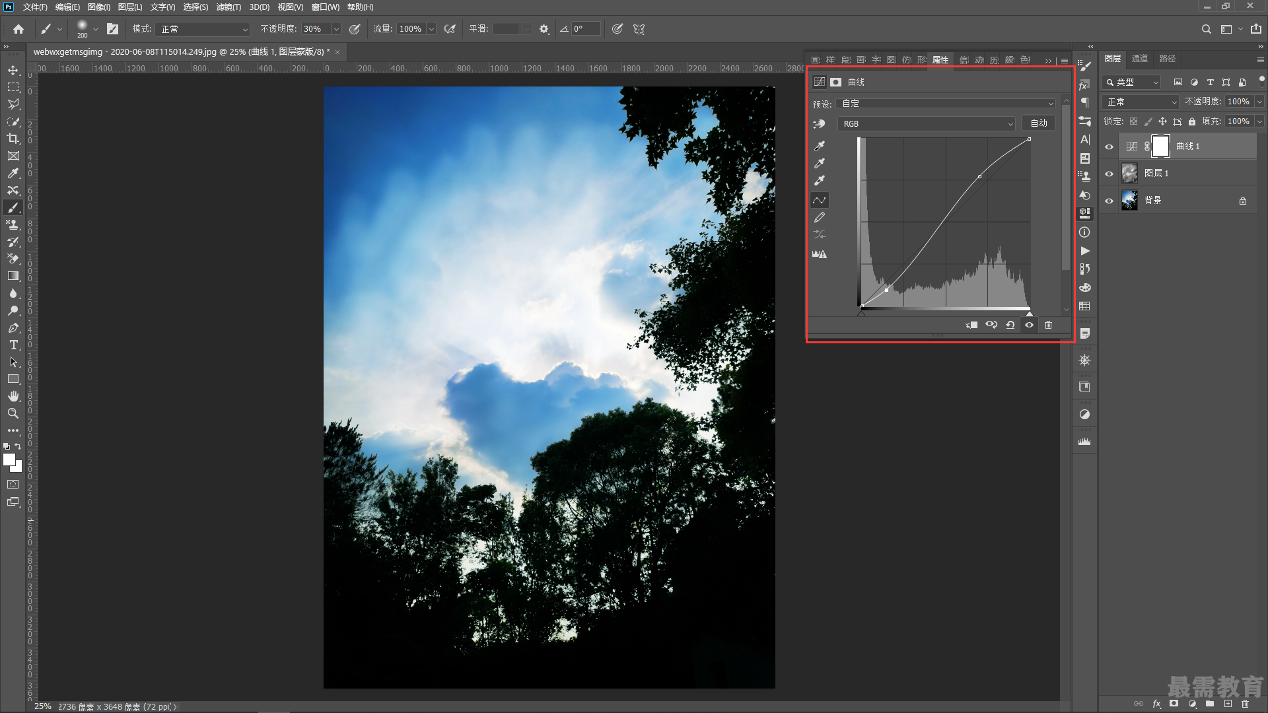1268x713 pixels.
Task: Choose white point eyedropper in Curves
Action: coord(820,180)
